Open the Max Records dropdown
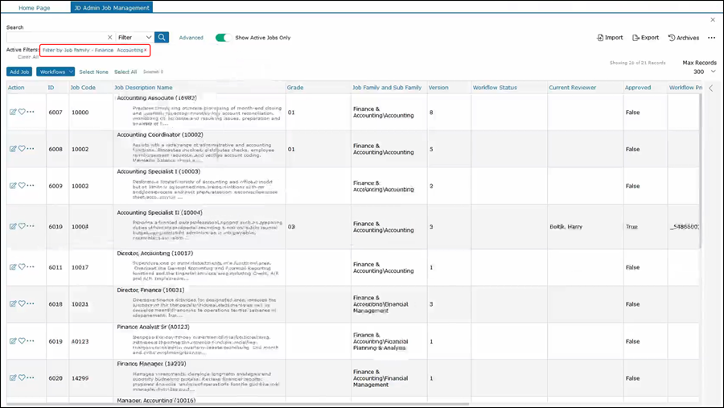This screenshot has width=724, height=408. point(704,72)
